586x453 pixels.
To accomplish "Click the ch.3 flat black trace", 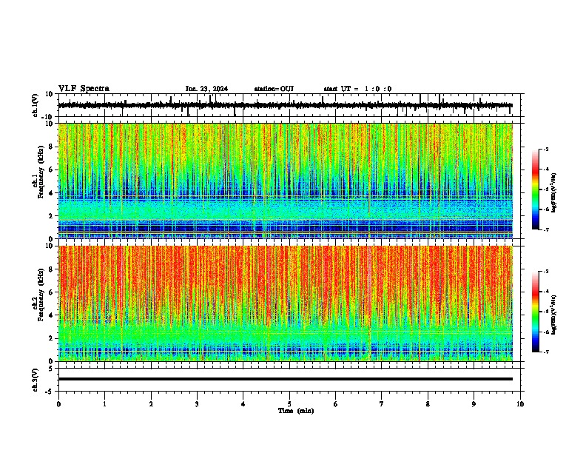I will pos(286,379).
